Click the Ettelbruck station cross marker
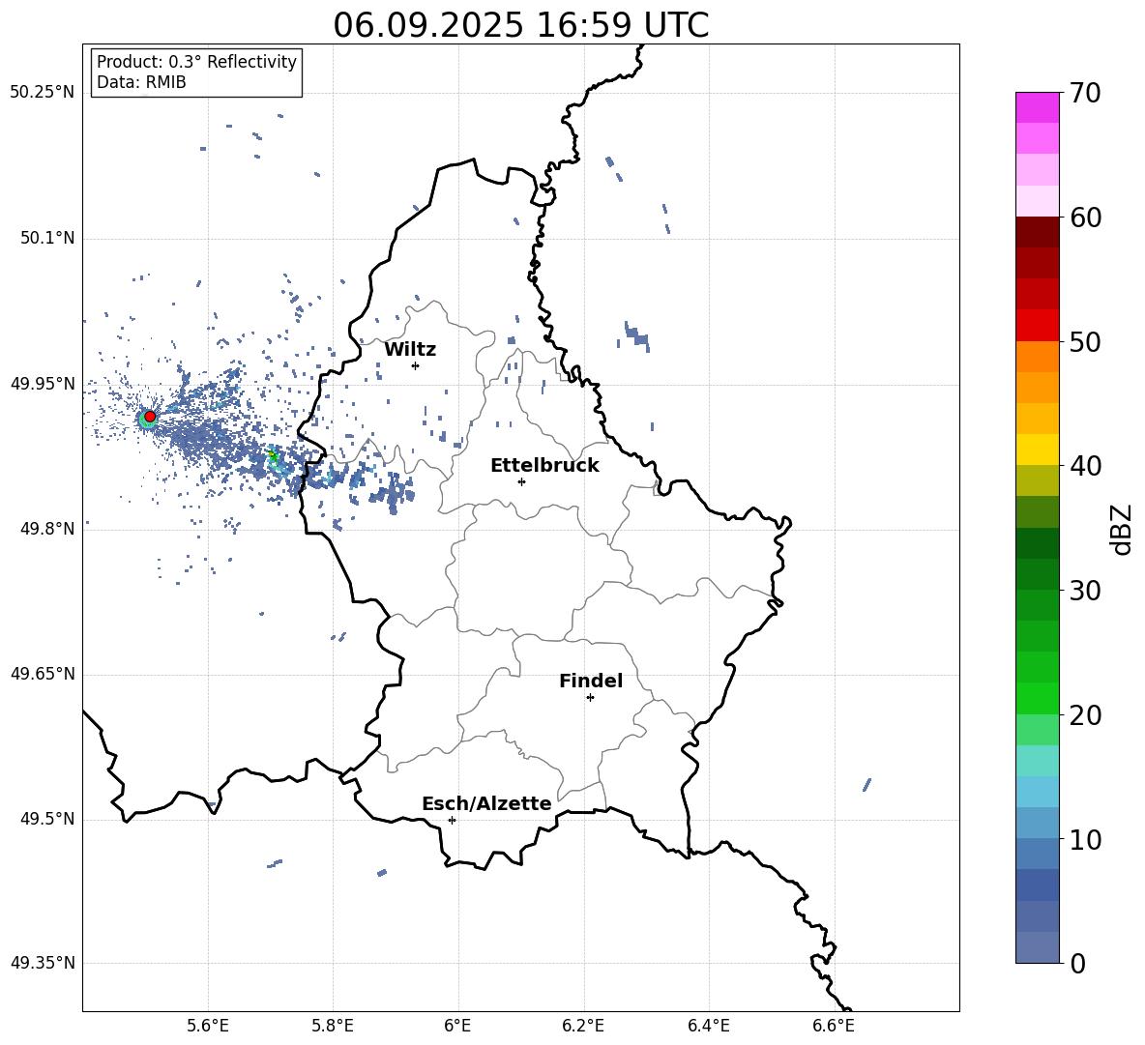 pyautogui.click(x=521, y=481)
